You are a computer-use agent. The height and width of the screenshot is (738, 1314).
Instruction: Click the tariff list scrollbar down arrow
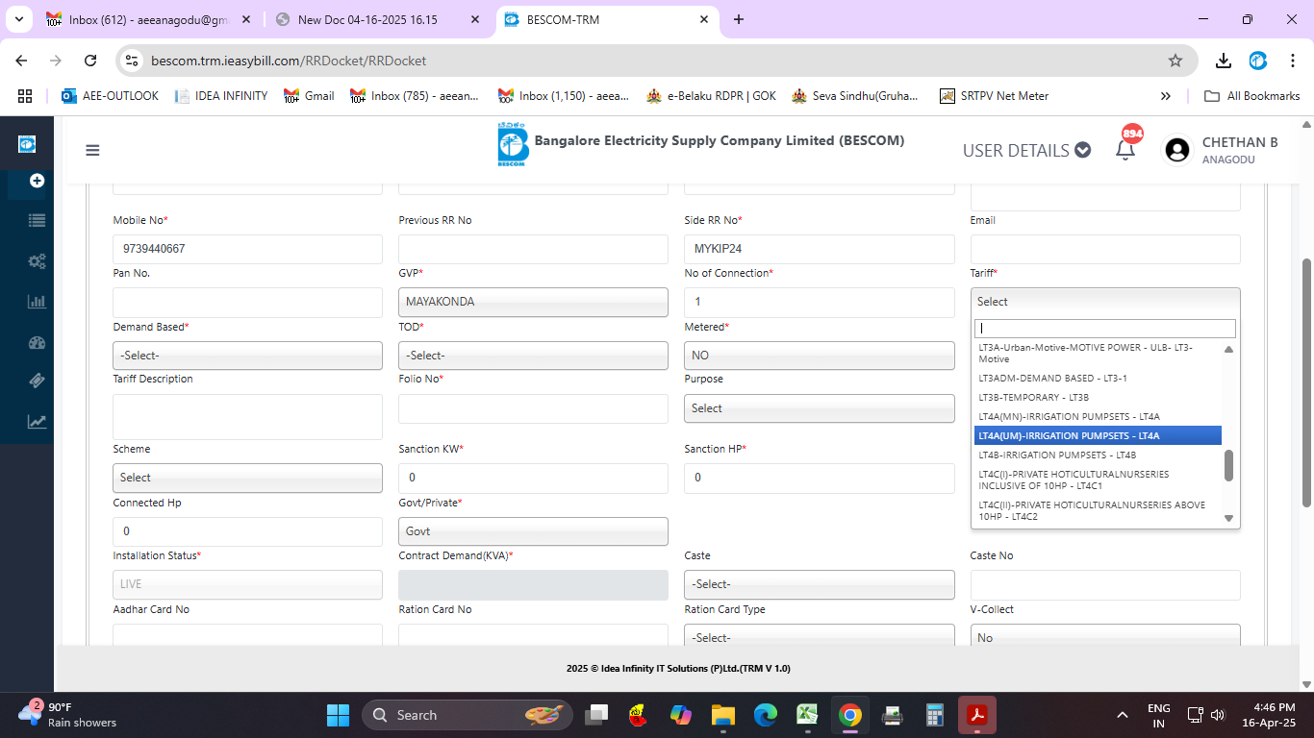1228,518
